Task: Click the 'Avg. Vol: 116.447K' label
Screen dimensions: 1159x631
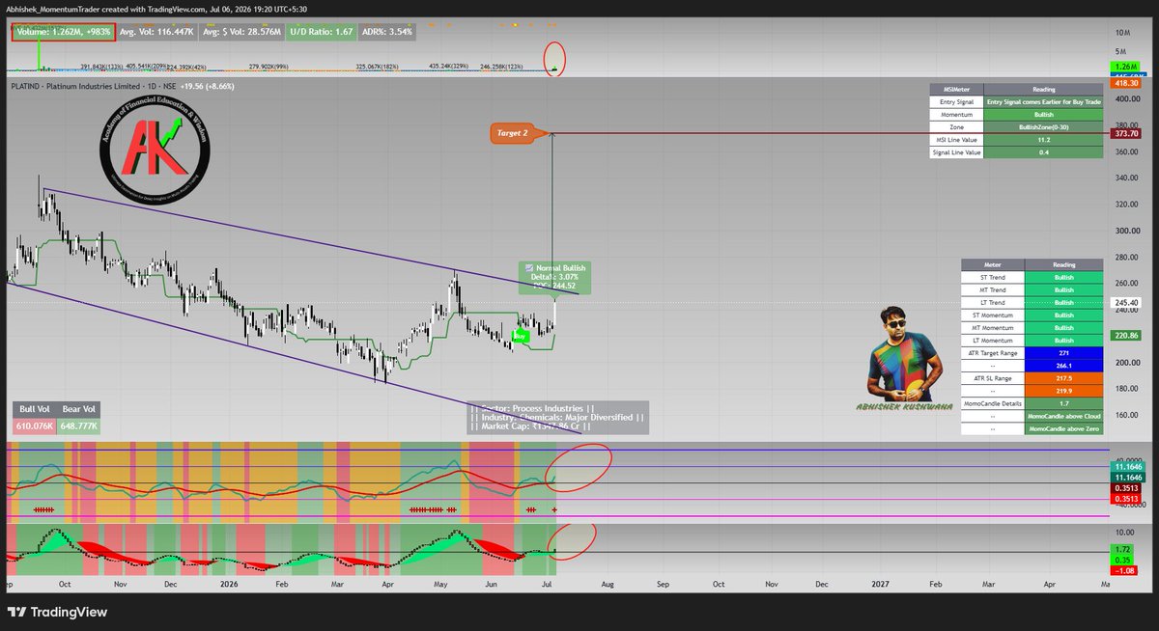Action: [155, 32]
